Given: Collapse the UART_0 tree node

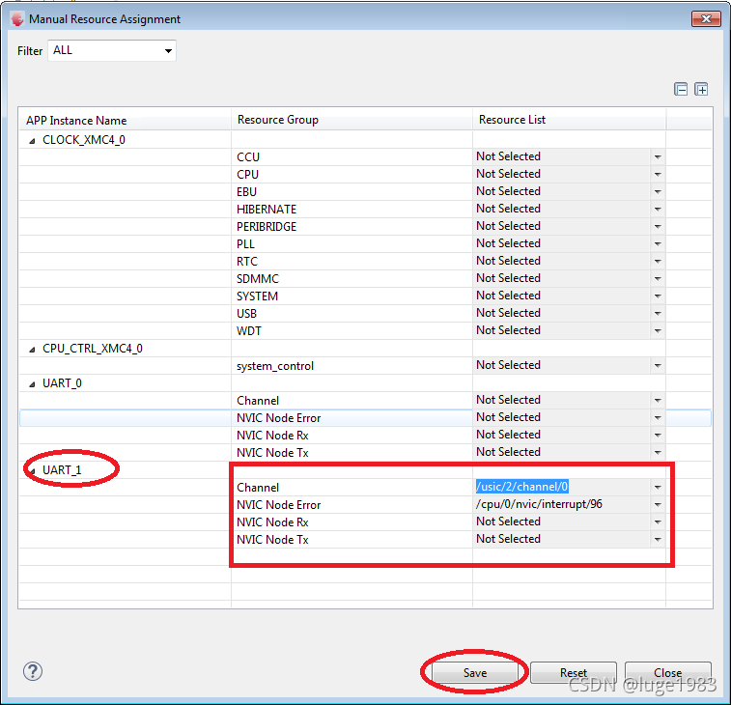Looking at the screenshot, I should pyautogui.click(x=32, y=384).
